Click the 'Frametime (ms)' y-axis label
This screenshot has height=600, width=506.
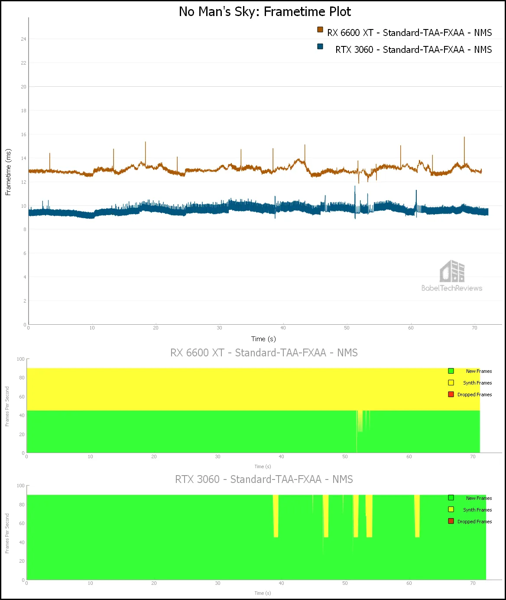click(8, 172)
